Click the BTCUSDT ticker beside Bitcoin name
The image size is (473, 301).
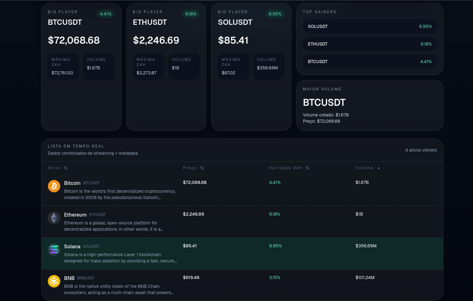tap(91, 183)
